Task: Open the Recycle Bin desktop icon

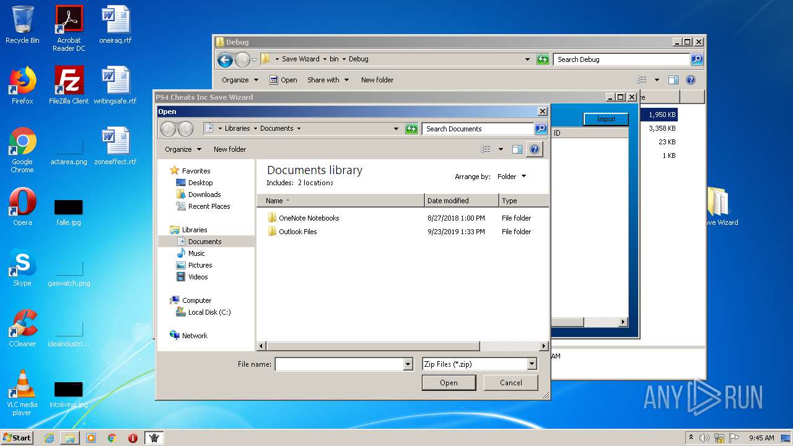Action: pos(22,25)
